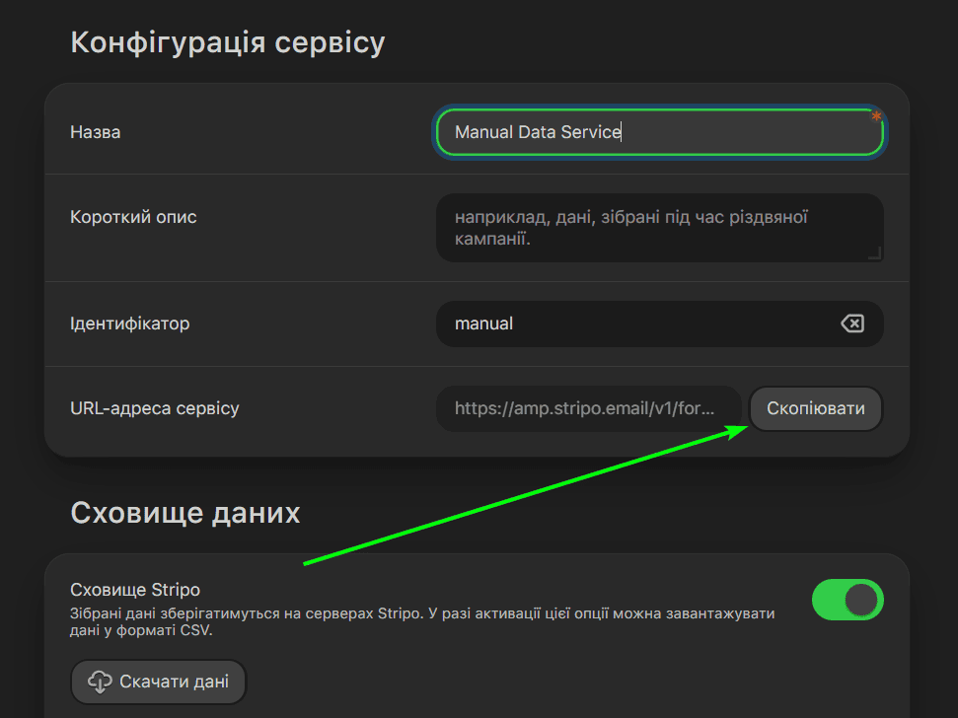Click the Ідентифікатор label
The image size is (958, 718).
(129, 323)
